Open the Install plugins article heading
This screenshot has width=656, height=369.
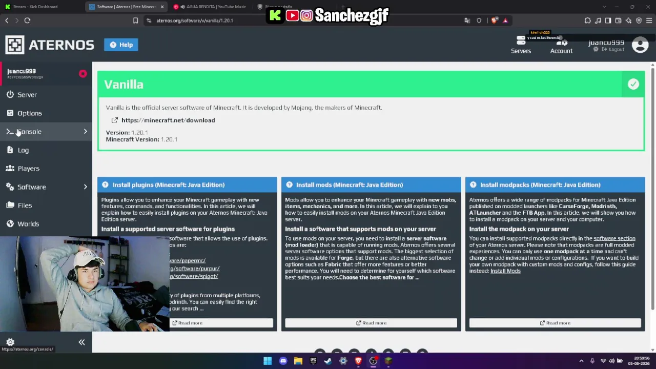[x=169, y=185]
